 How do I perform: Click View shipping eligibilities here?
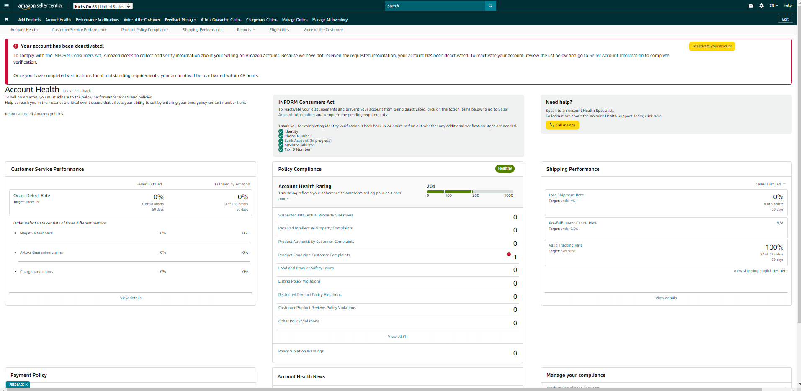tap(760, 271)
